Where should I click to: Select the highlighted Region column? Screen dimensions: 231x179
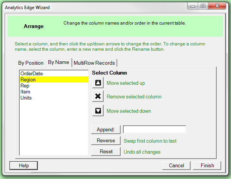coord(28,79)
